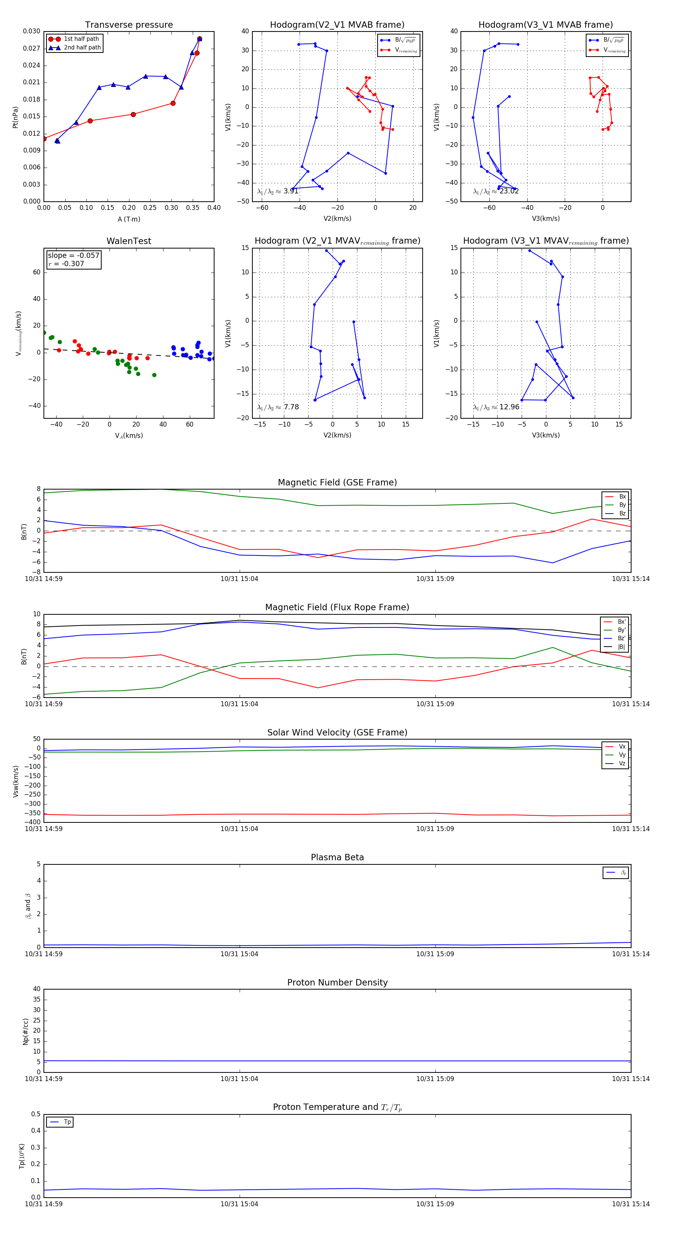Select the βp legend entry in Plasma Beta

[616, 873]
